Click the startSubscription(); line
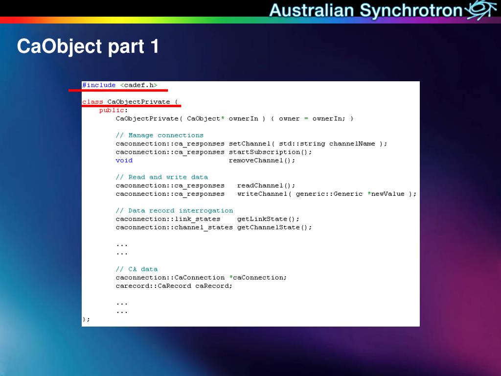Viewport: 501px width, 376px height. pyautogui.click(x=214, y=152)
